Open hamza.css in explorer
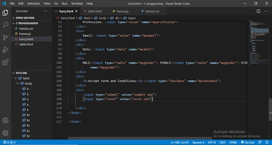The width and height of the screenshot is (272, 145). point(26,29)
